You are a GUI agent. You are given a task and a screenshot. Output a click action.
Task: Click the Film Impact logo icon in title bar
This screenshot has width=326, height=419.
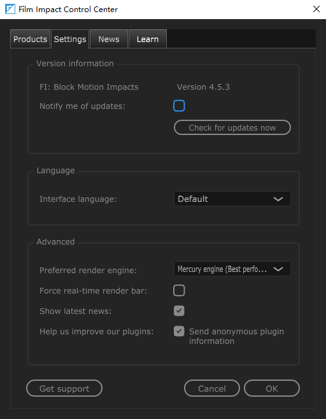[x=10, y=10]
